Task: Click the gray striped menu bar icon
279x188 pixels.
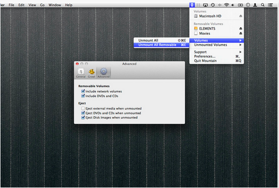Action: tap(198, 5)
